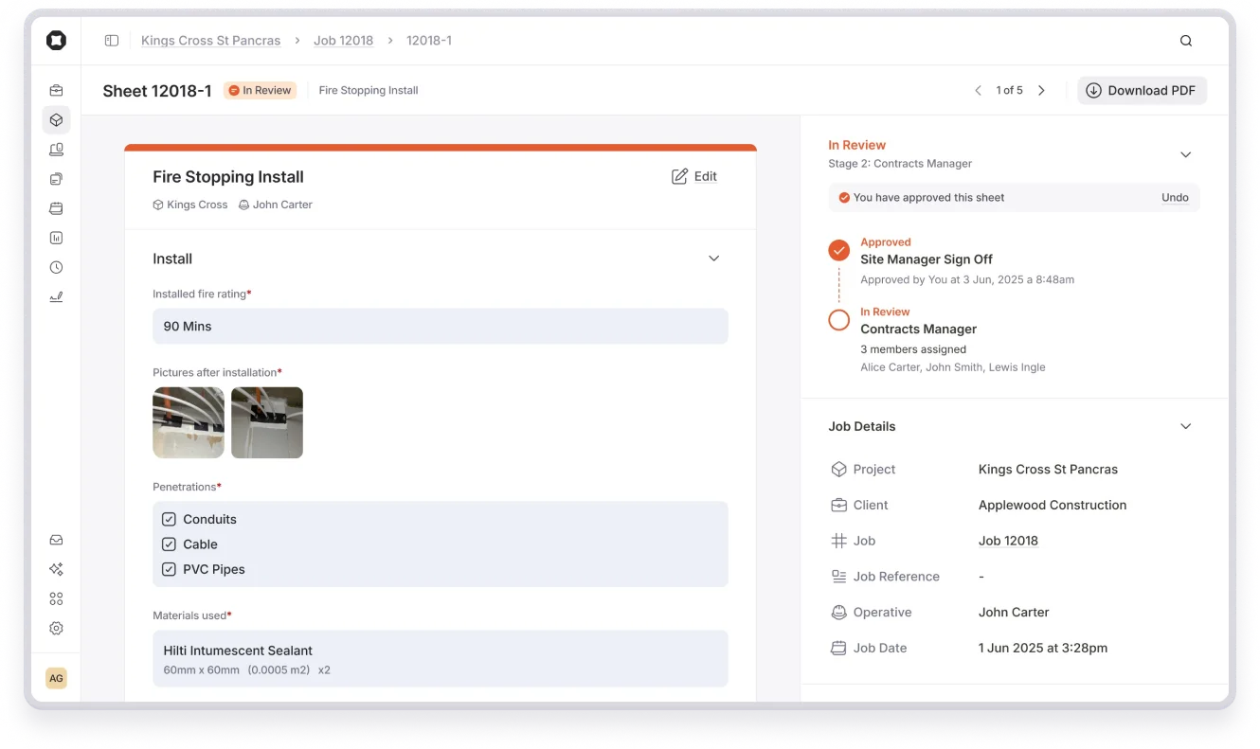The height and width of the screenshot is (749, 1260).
Task: Open the inbox mail icon
Action: [x=56, y=540]
